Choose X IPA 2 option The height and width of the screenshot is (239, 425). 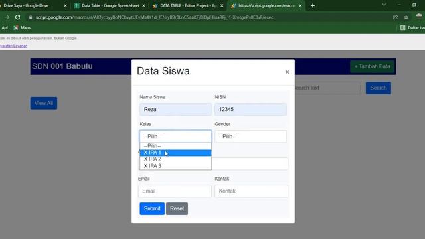coord(175,159)
